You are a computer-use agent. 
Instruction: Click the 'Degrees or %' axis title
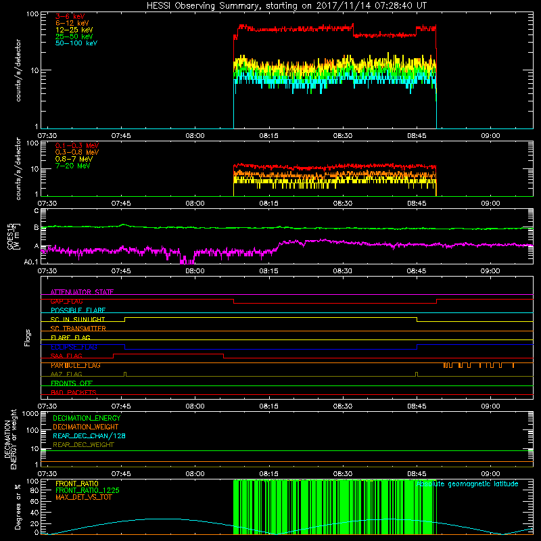point(18,507)
